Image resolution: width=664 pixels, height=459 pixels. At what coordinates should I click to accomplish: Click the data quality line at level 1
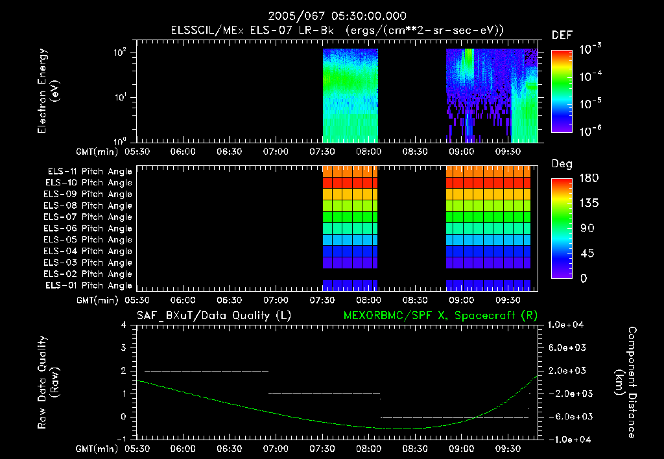pyautogui.click(x=324, y=394)
